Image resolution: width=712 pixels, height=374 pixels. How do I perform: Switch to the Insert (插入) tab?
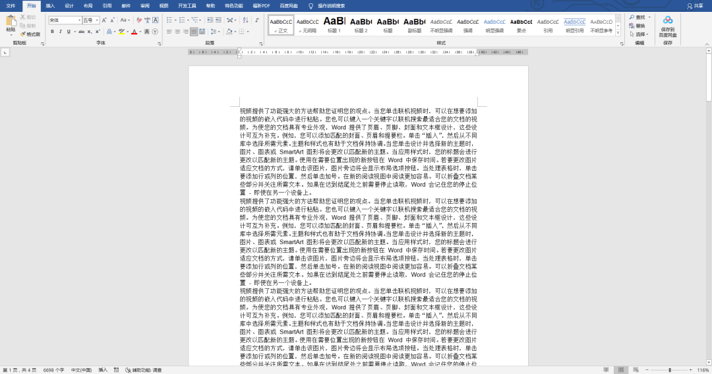click(50, 6)
